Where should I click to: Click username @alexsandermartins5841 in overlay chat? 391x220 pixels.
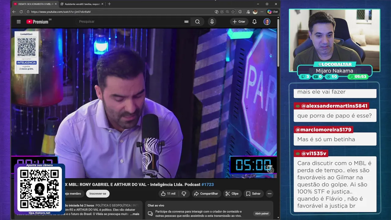[x=334, y=106]
